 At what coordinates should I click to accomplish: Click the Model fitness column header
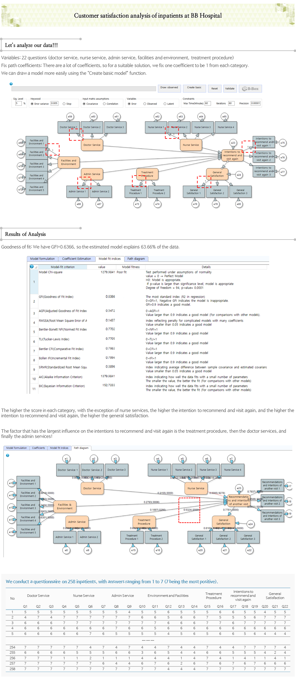(x=131, y=267)
